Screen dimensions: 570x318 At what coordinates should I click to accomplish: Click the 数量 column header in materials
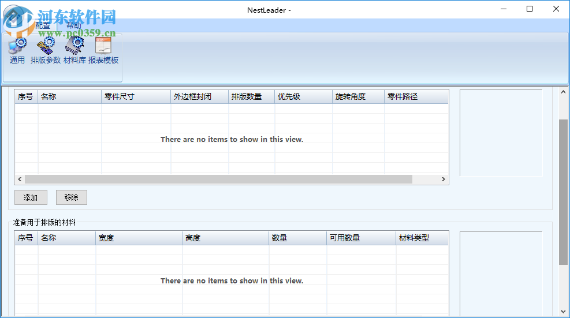coord(298,238)
